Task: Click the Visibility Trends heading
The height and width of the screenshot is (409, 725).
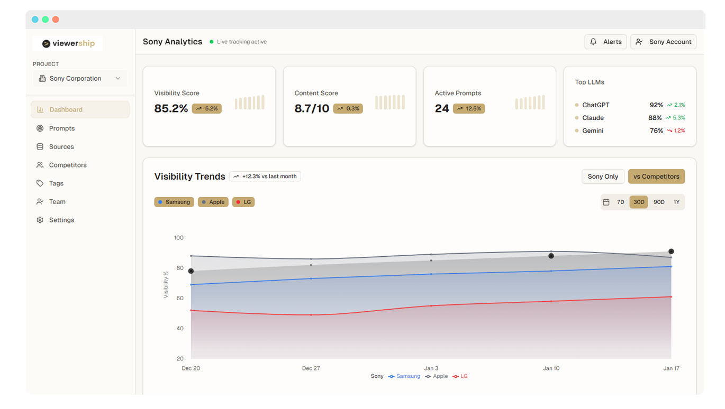Action: [189, 176]
